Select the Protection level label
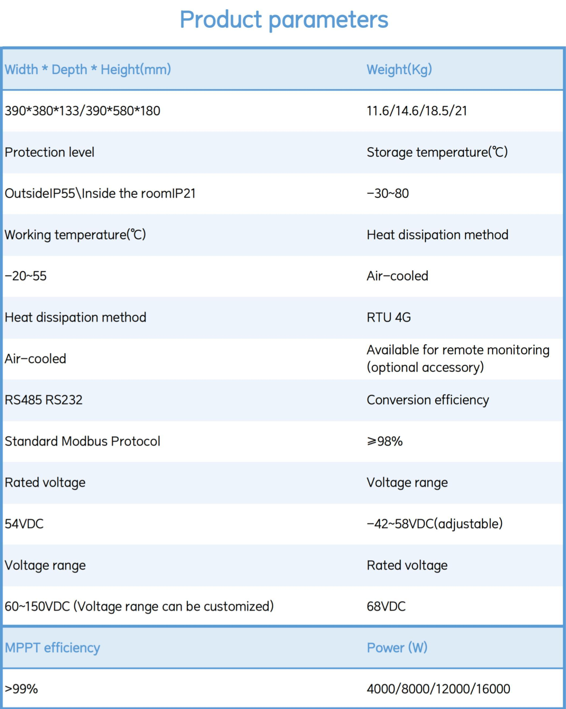Viewport: 566px width, 709px height. click(x=49, y=152)
